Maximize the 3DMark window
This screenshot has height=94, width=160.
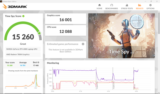[x=151, y=1]
